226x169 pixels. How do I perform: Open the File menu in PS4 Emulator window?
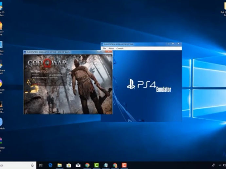[104, 48]
